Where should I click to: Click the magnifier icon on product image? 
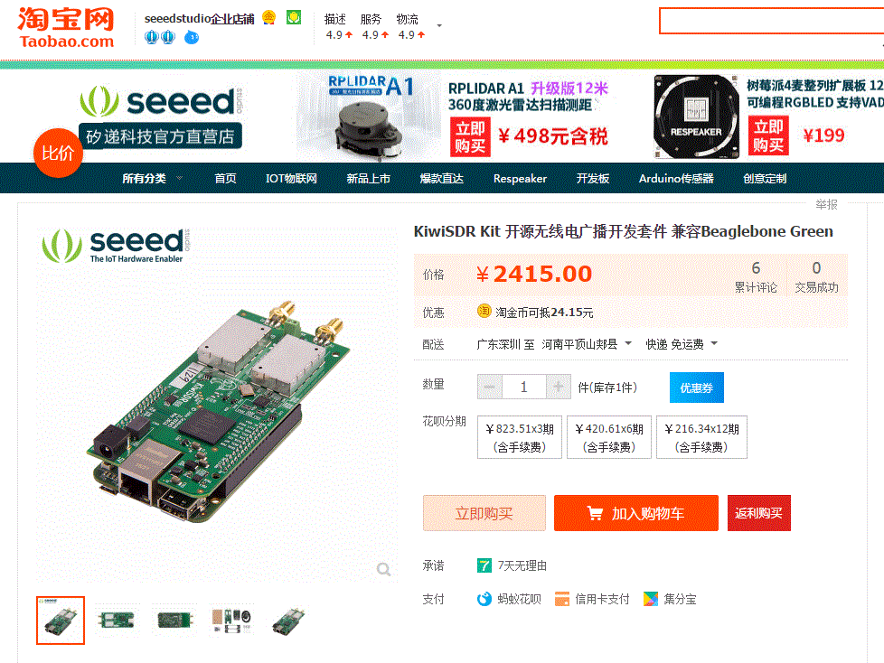pyautogui.click(x=384, y=569)
